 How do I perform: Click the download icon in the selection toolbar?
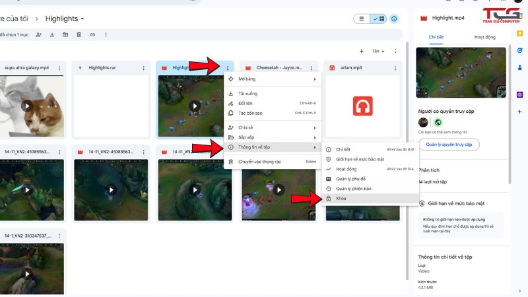point(52,35)
